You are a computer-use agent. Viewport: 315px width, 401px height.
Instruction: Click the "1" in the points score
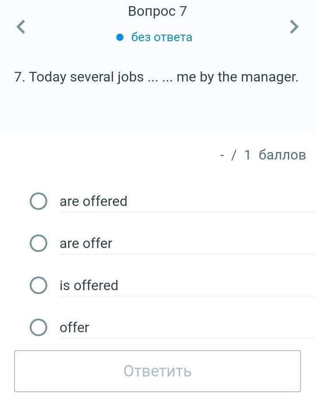pyautogui.click(x=247, y=155)
